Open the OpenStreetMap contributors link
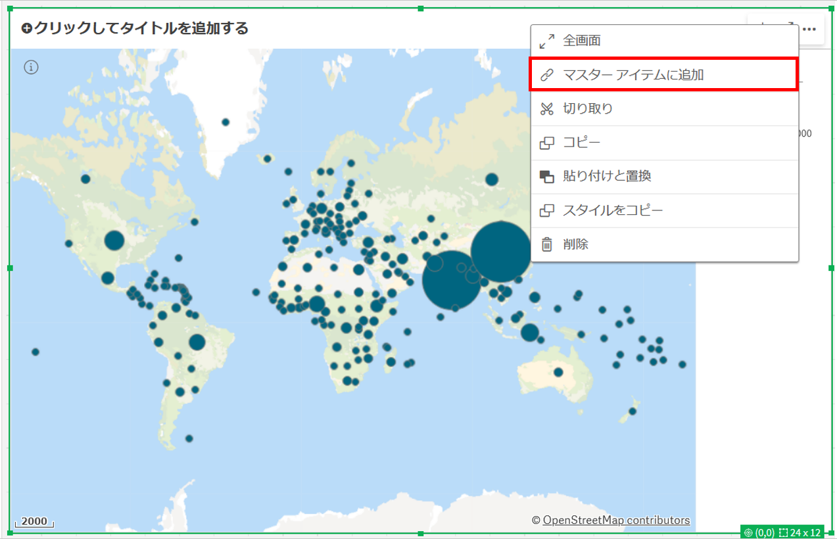837x539 pixels. 616,520
